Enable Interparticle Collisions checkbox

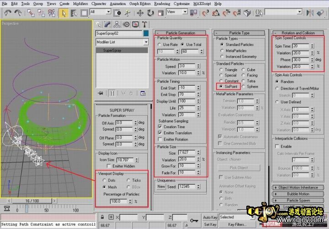pos(277,146)
